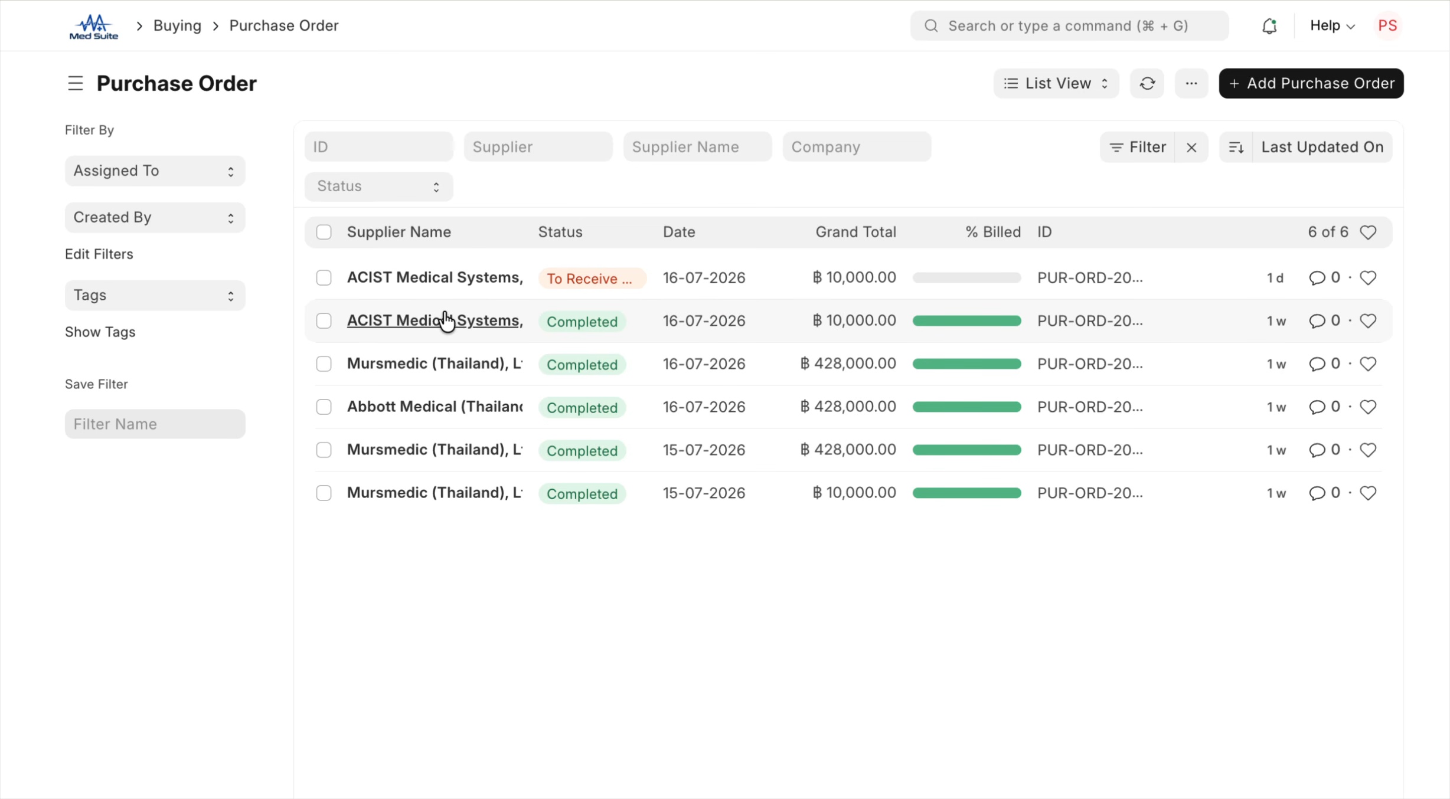
Task: Click the Filter Name input field
Action: point(155,424)
